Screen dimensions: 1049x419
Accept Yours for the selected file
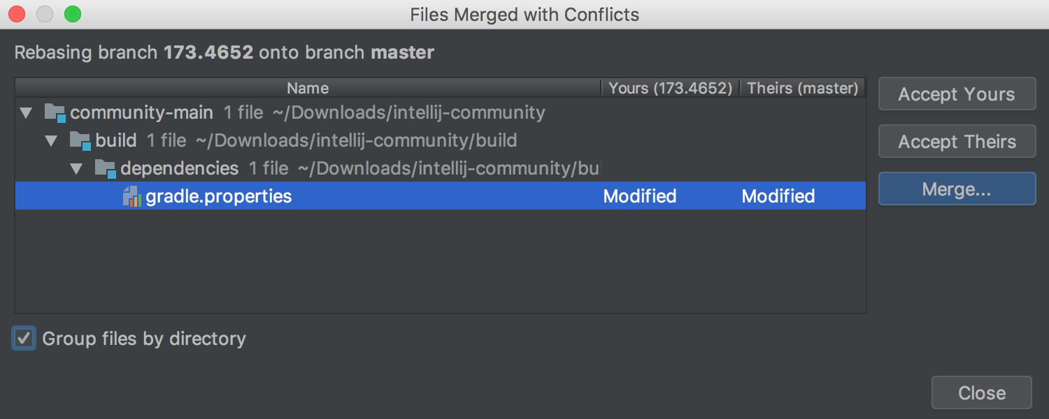pos(957,94)
